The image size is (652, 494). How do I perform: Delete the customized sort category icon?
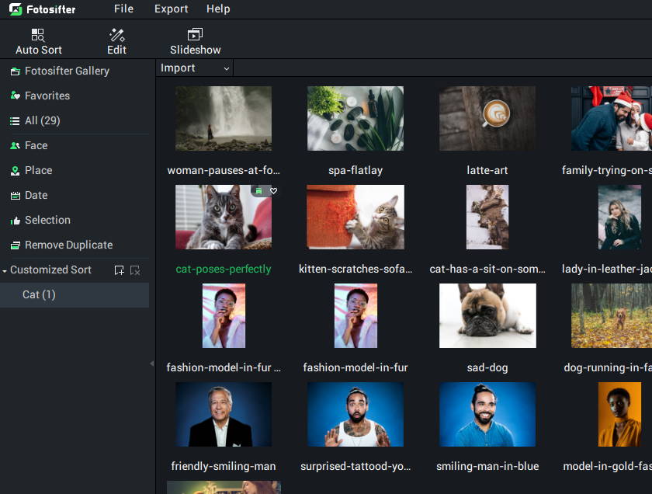tap(135, 270)
